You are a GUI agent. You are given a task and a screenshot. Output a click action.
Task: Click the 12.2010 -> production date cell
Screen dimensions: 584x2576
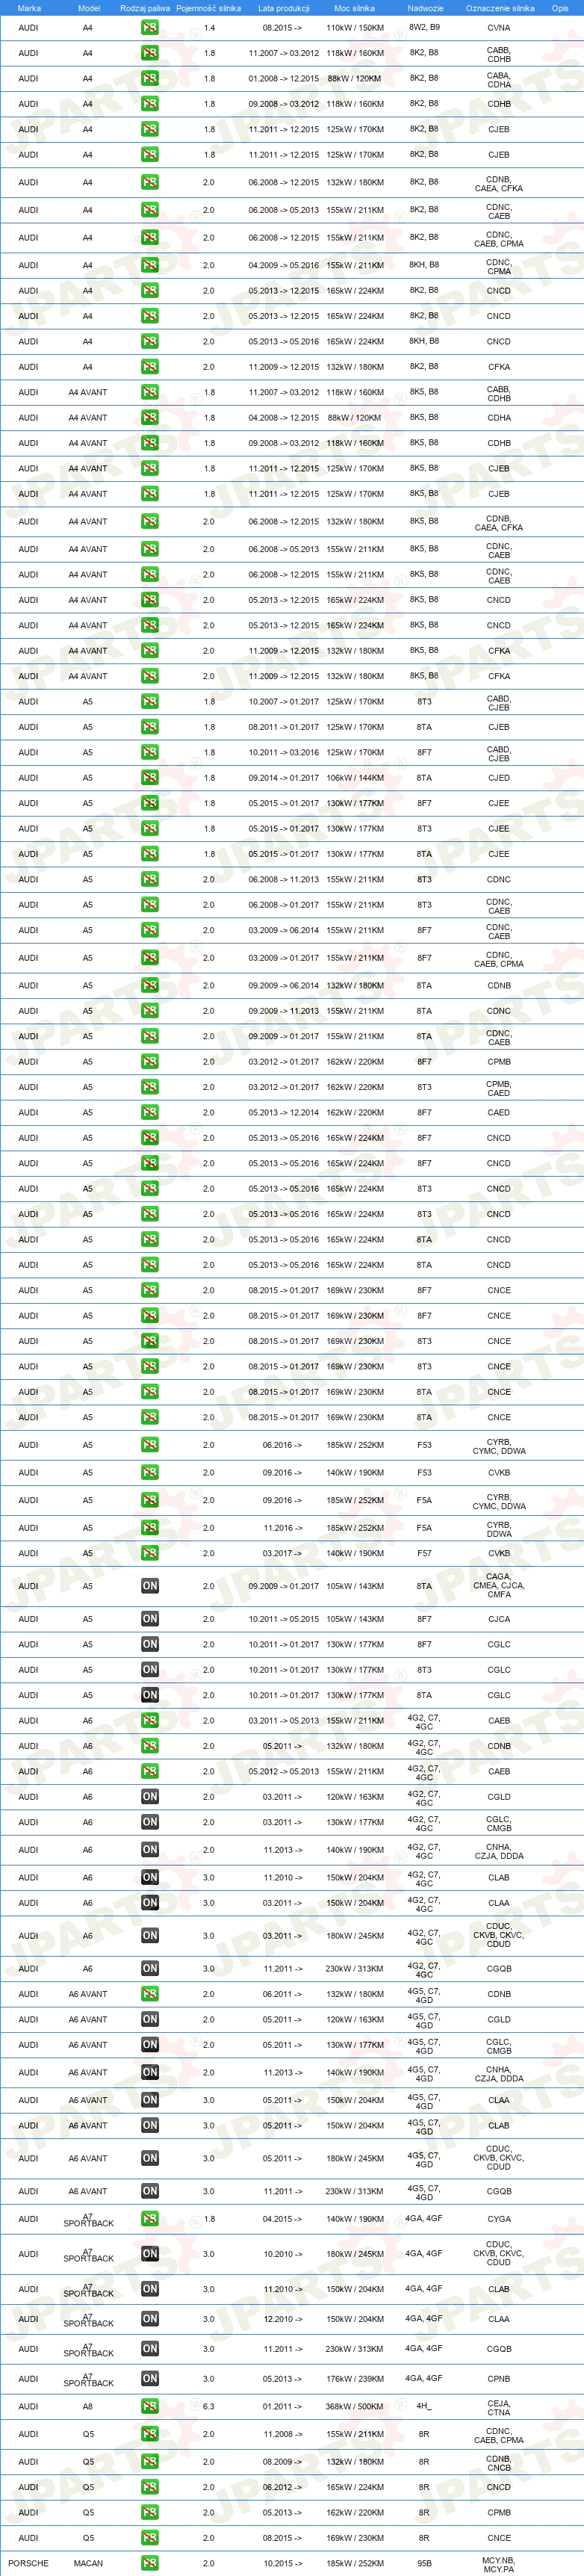pos(282,2318)
